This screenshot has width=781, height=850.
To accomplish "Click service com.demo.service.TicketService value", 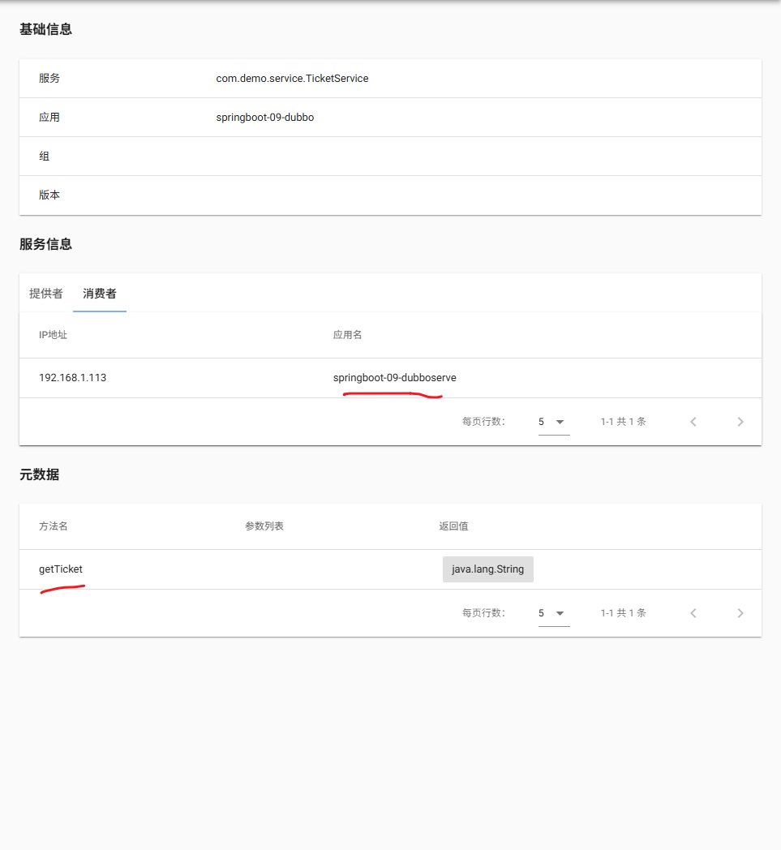I will [292, 79].
